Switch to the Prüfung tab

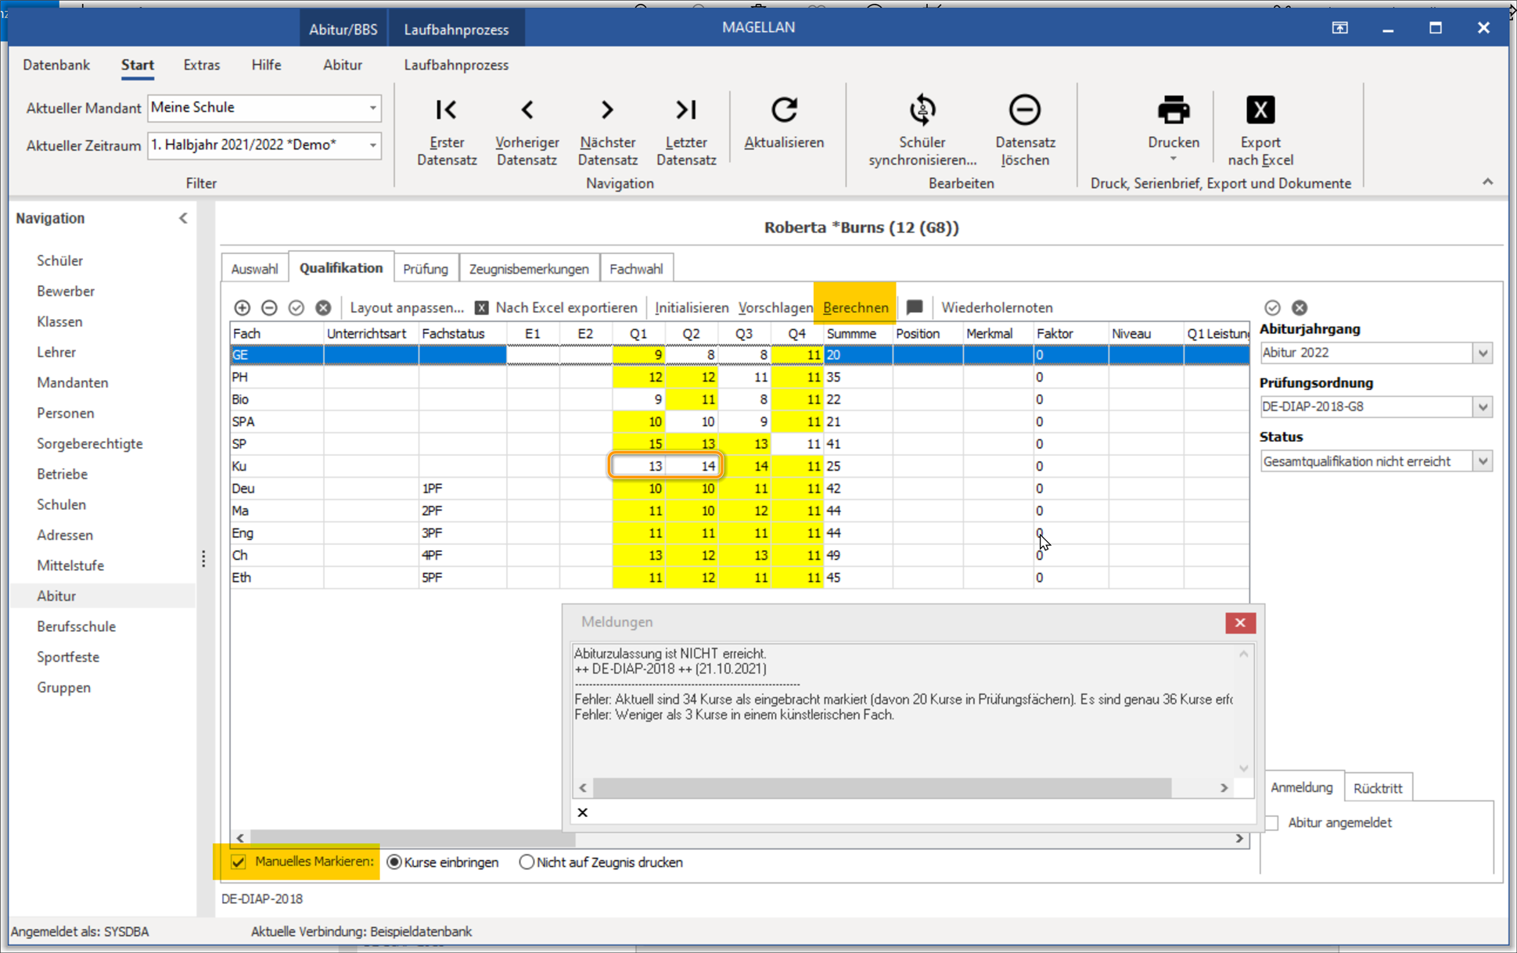pos(426,268)
